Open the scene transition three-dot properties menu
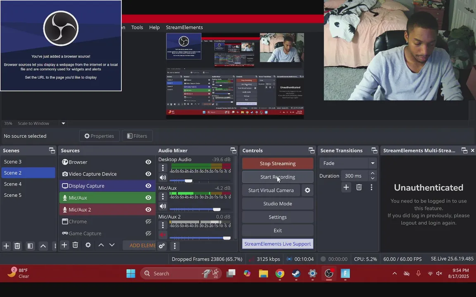 371,187
